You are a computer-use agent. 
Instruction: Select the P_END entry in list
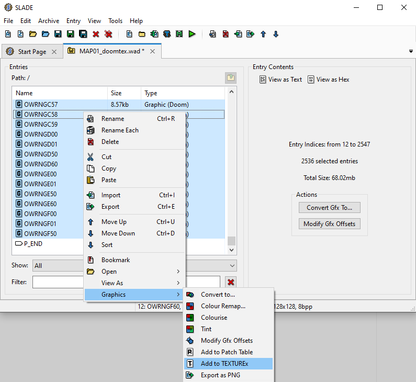33,244
